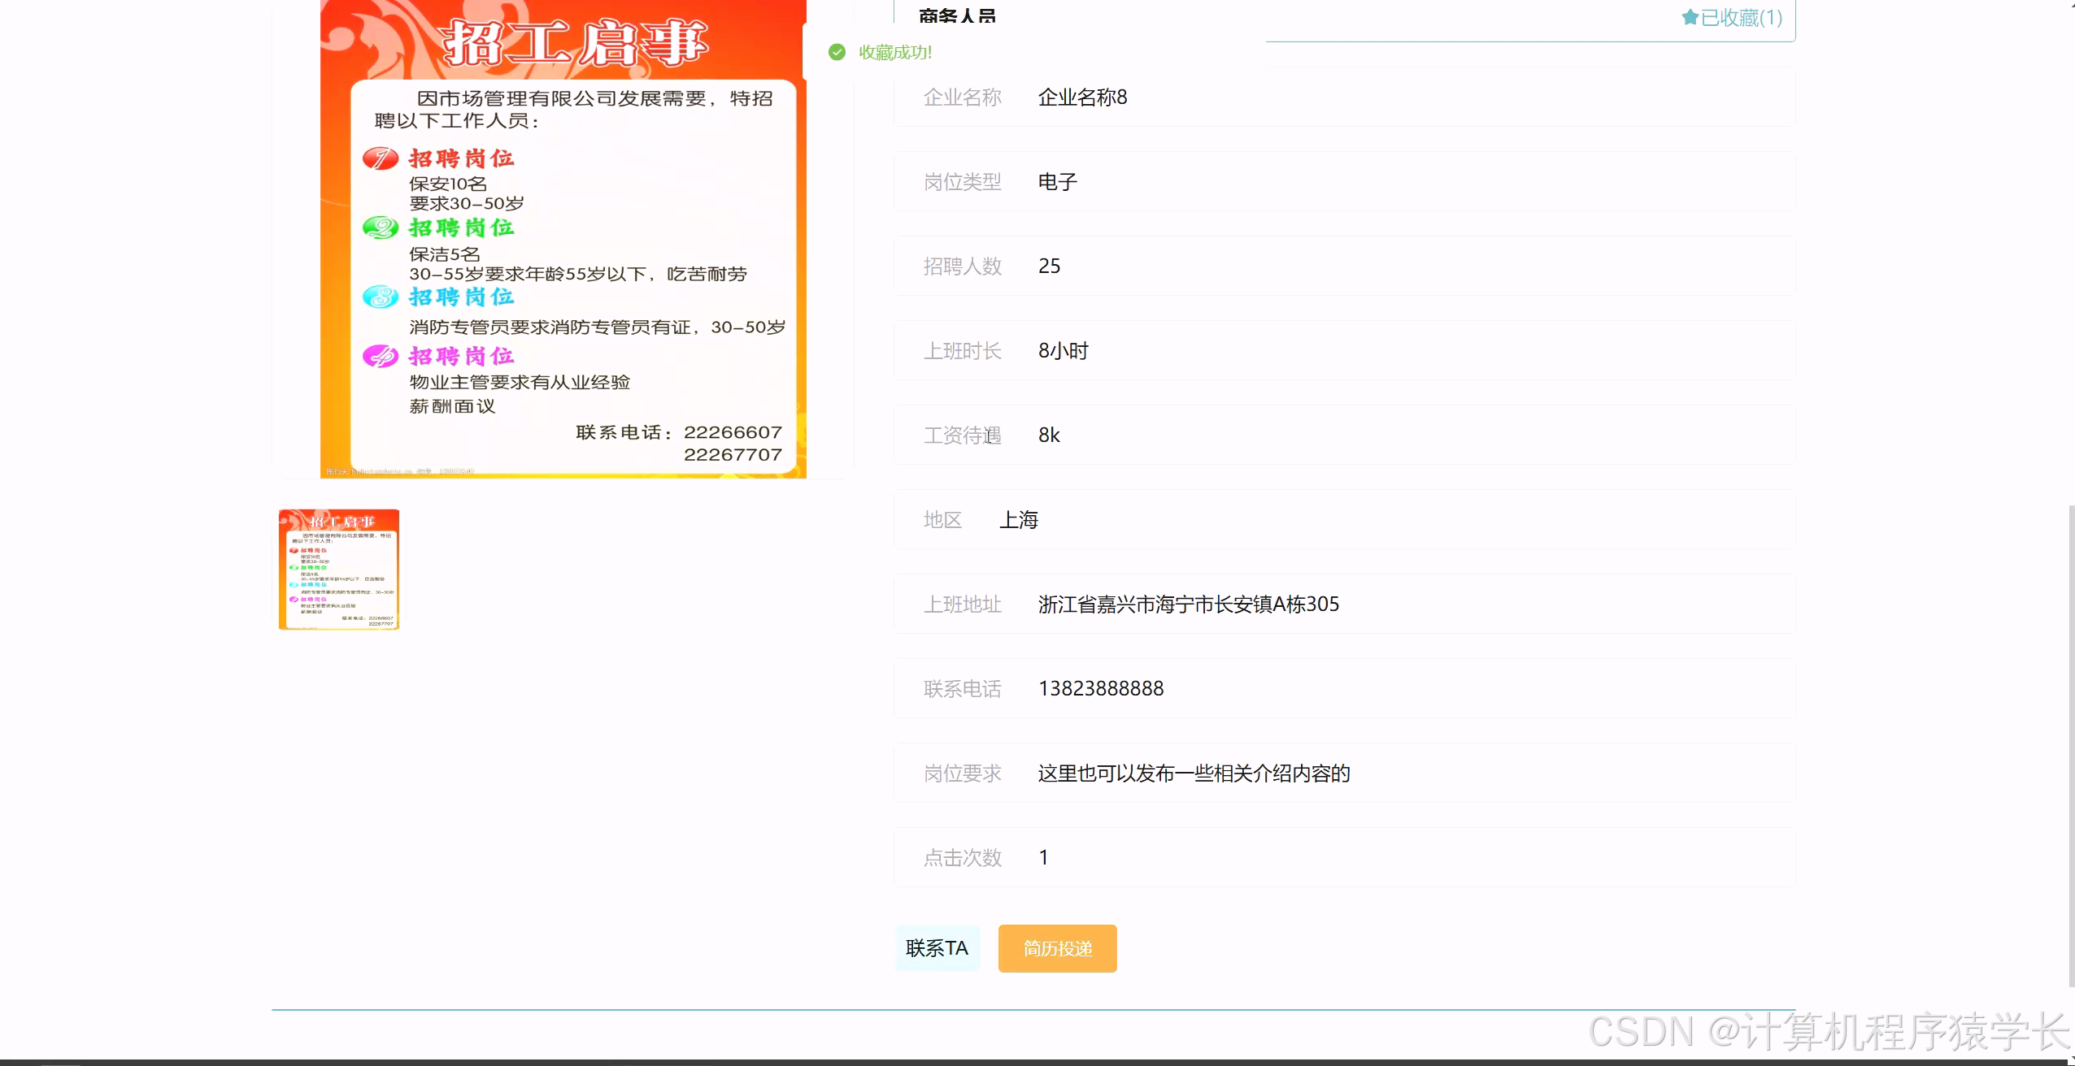The width and height of the screenshot is (2075, 1066).
Task: Click the phone number 13823888888
Action: 1101,688
